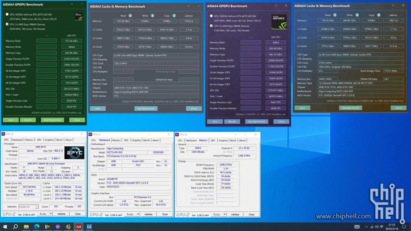The height and width of the screenshot is (231, 411).
Task: Switch to Bench tab in CPU-Z CPU window
Action: coord(60,140)
